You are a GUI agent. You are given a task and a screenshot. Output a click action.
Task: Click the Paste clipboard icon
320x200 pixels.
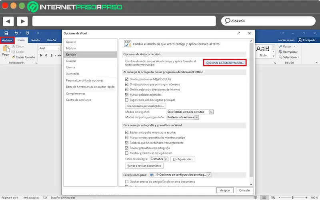(6, 48)
